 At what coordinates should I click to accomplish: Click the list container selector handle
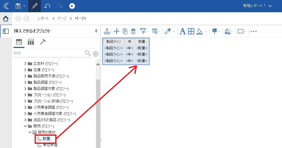coord(104,39)
